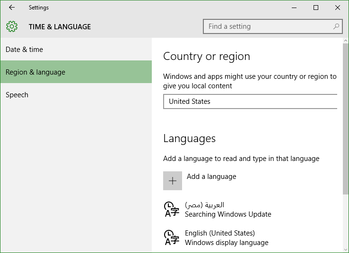Click the back arrow in the title bar
Image resolution: width=349 pixels, height=253 pixels.
[x=12, y=8]
